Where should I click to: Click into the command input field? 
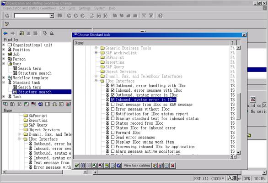32,16
